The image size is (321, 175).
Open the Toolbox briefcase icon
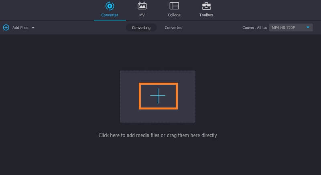206,6
